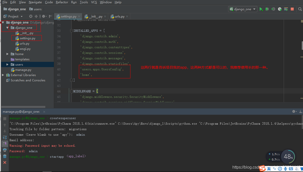Hide the Project tool window
The height and width of the screenshot is (172, 303).
pyautogui.click(x=50, y=16)
